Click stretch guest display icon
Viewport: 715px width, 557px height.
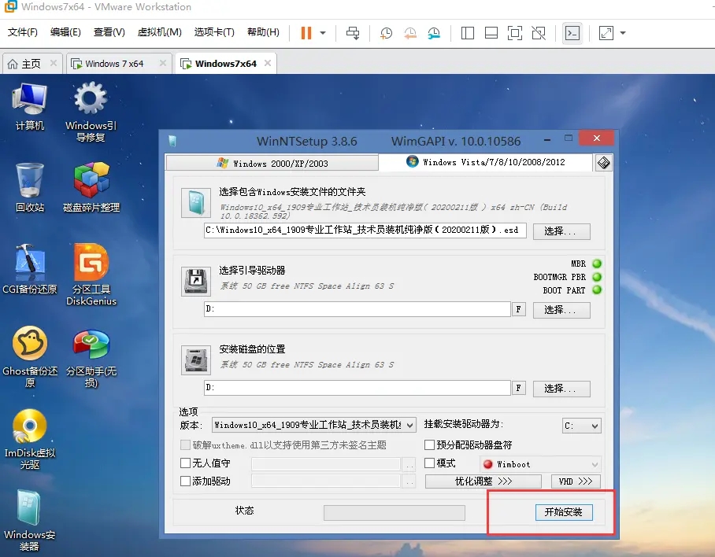click(x=606, y=33)
